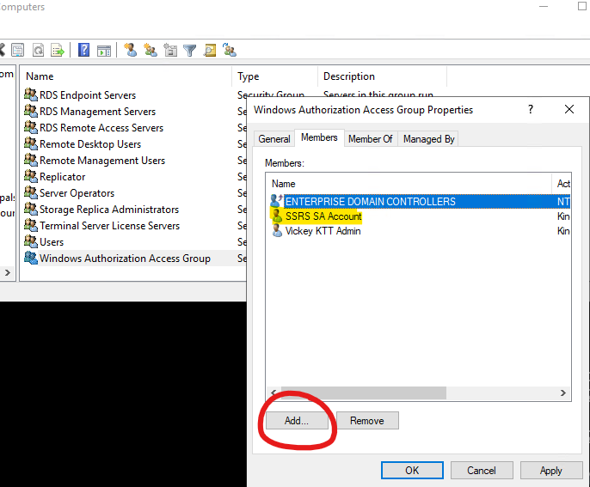
Task: Click the Vickey KTT Admin user icon
Action: pyautogui.click(x=277, y=231)
